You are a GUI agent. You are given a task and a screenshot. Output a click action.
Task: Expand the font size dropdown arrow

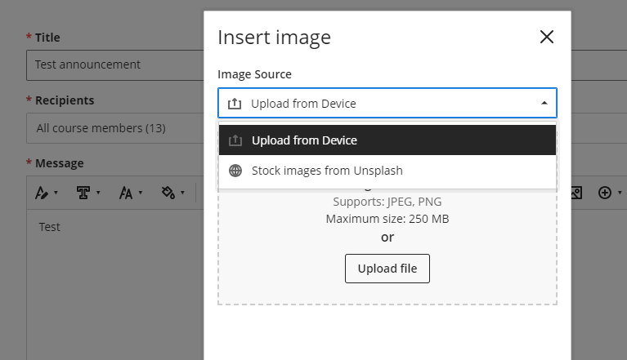tap(141, 193)
